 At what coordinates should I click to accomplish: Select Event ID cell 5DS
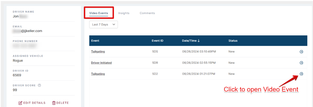pos(155,52)
